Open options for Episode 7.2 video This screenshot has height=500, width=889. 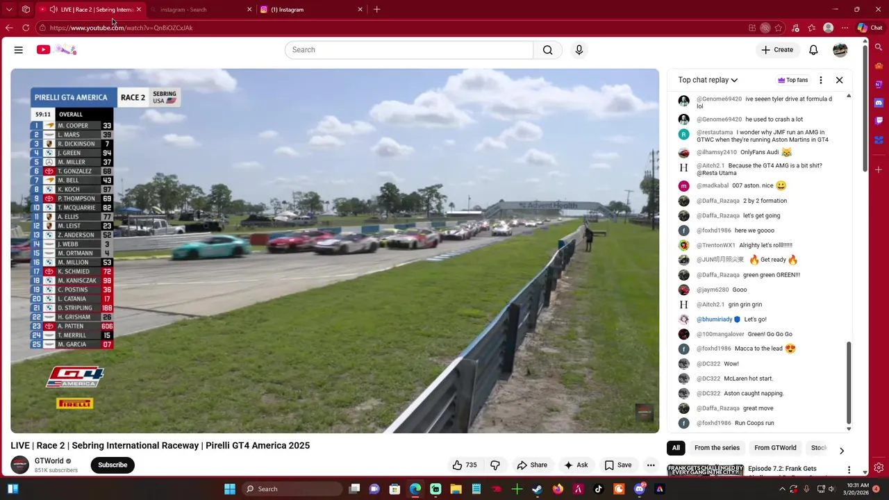tap(849, 470)
